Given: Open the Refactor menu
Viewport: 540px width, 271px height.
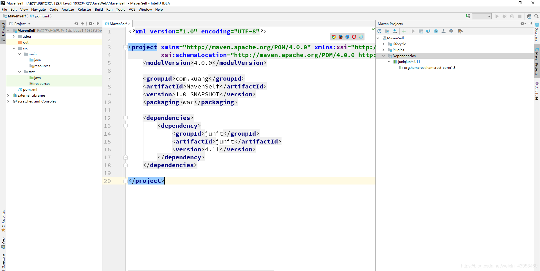Looking at the screenshot, I should tap(84, 10).
